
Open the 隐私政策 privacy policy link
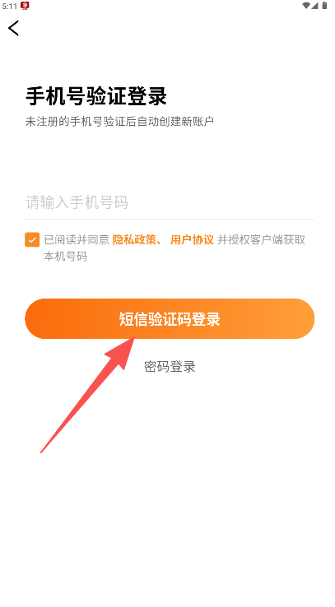134,239
